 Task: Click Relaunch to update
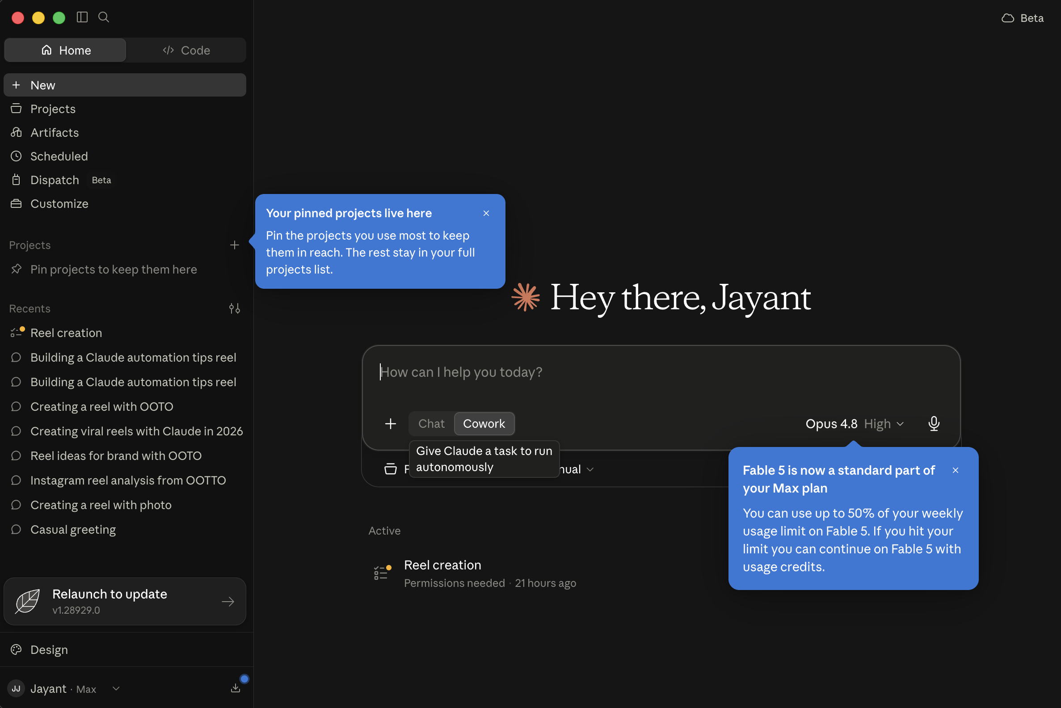pos(125,602)
